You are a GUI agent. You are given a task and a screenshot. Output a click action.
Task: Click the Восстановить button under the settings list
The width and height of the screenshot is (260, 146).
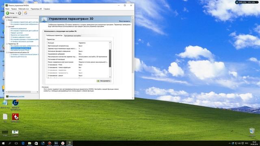[x=104, y=81]
